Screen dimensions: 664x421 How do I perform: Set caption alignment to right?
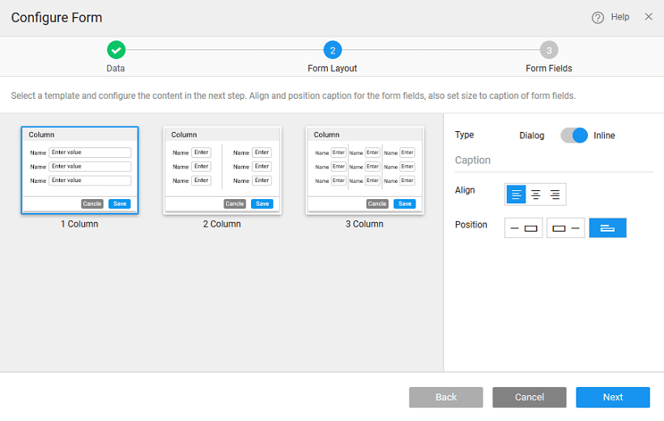555,194
